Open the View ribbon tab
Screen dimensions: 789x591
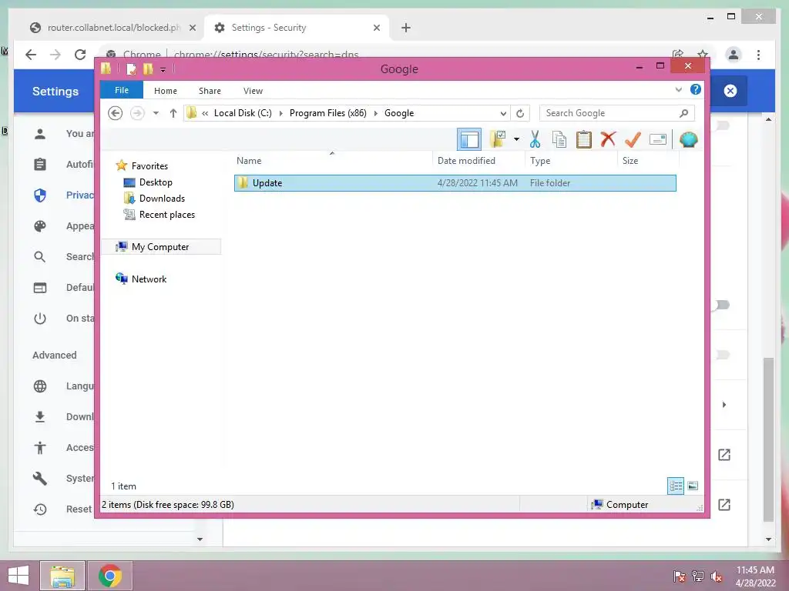[x=253, y=91]
